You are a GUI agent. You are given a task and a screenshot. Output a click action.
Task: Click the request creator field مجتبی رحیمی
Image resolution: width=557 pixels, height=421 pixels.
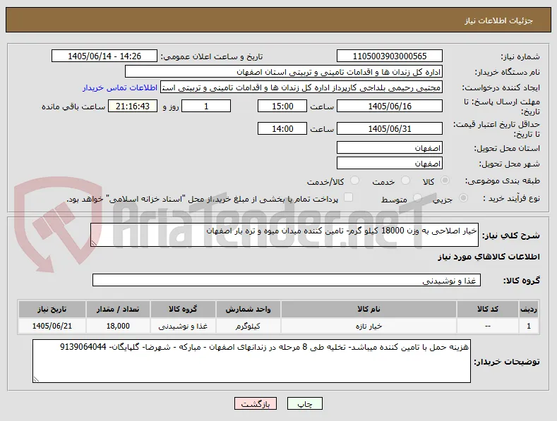tap(301, 87)
